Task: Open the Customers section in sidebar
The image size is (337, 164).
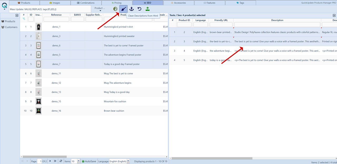Action: coord(9,27)
